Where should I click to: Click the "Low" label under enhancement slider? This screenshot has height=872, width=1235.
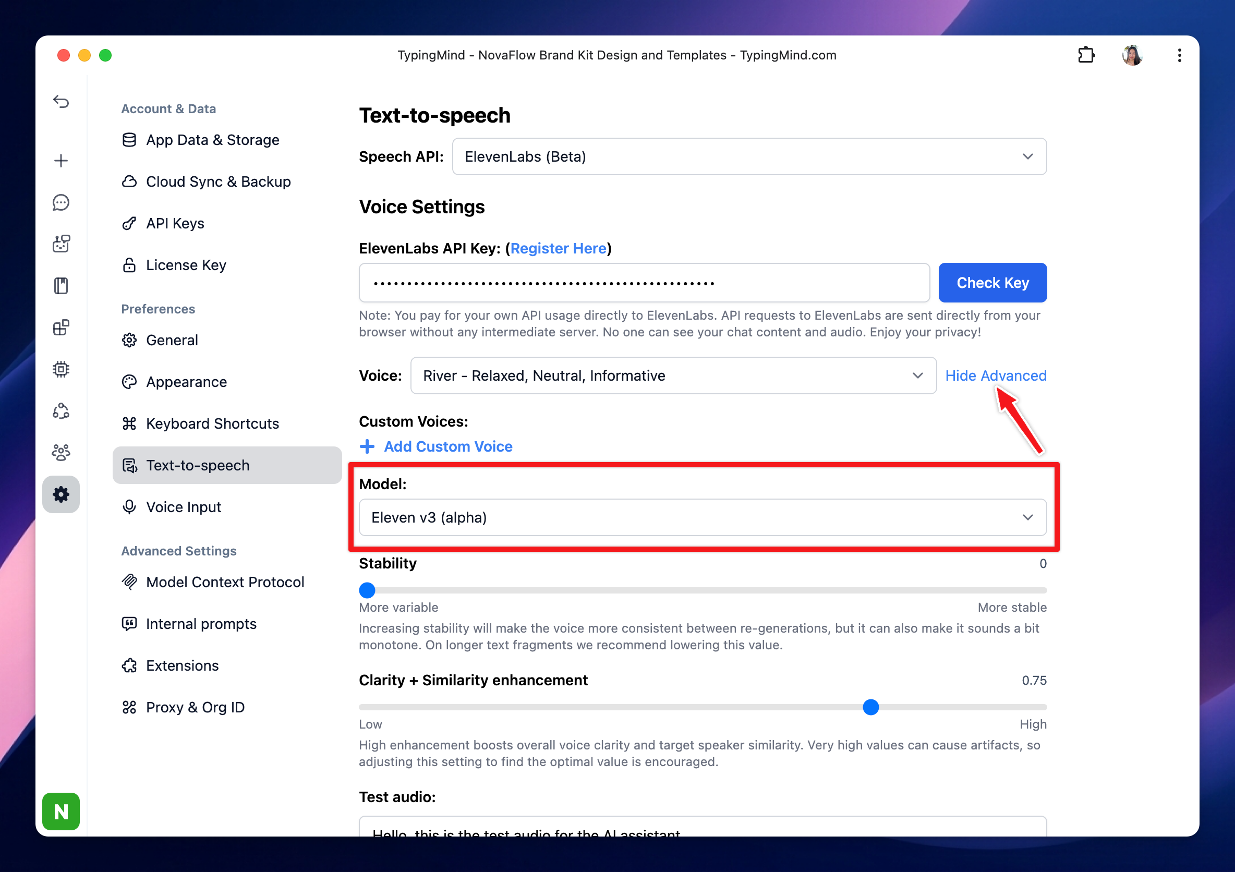pyautogui.click(x=371, y=724)
